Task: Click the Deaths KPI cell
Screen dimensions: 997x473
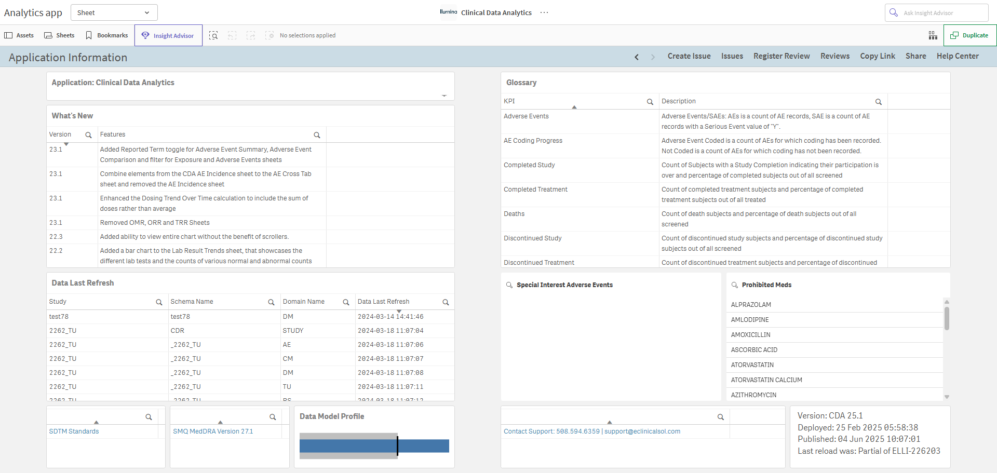Action: coord(580,219)
